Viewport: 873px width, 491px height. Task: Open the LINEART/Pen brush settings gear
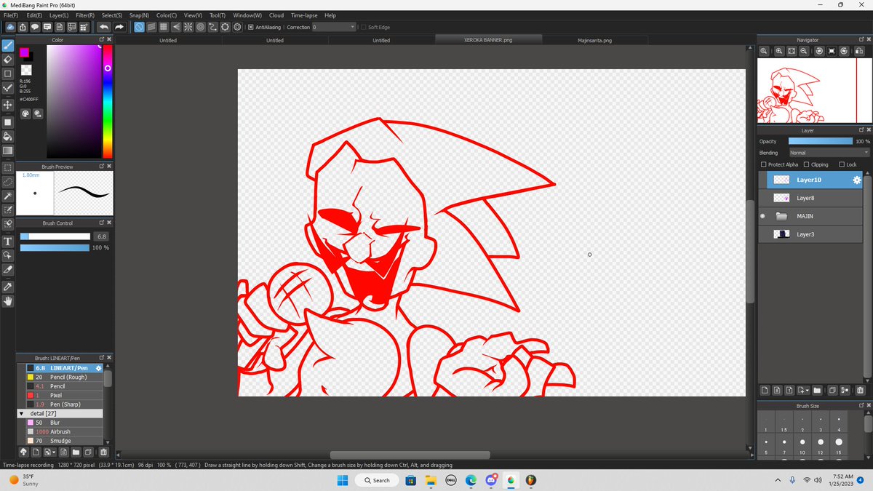click(x=99, y=368)
